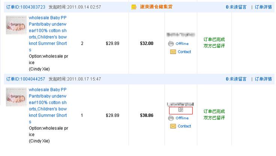Image resolution: width=276 pixels, height=156 pixels.
Task: Click blurred buyer name in first order
Action: [x=181, y=34]
